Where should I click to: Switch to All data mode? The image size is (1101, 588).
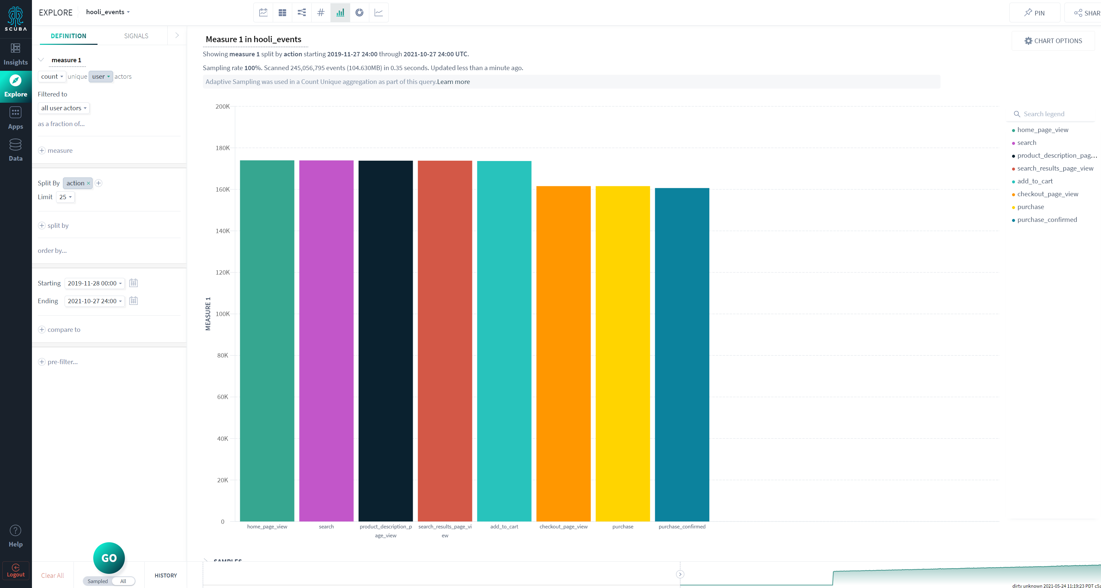(123, 581)
